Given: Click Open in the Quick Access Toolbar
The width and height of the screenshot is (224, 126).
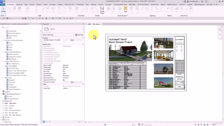Looking at the screenshot, I should click(5, 18).
